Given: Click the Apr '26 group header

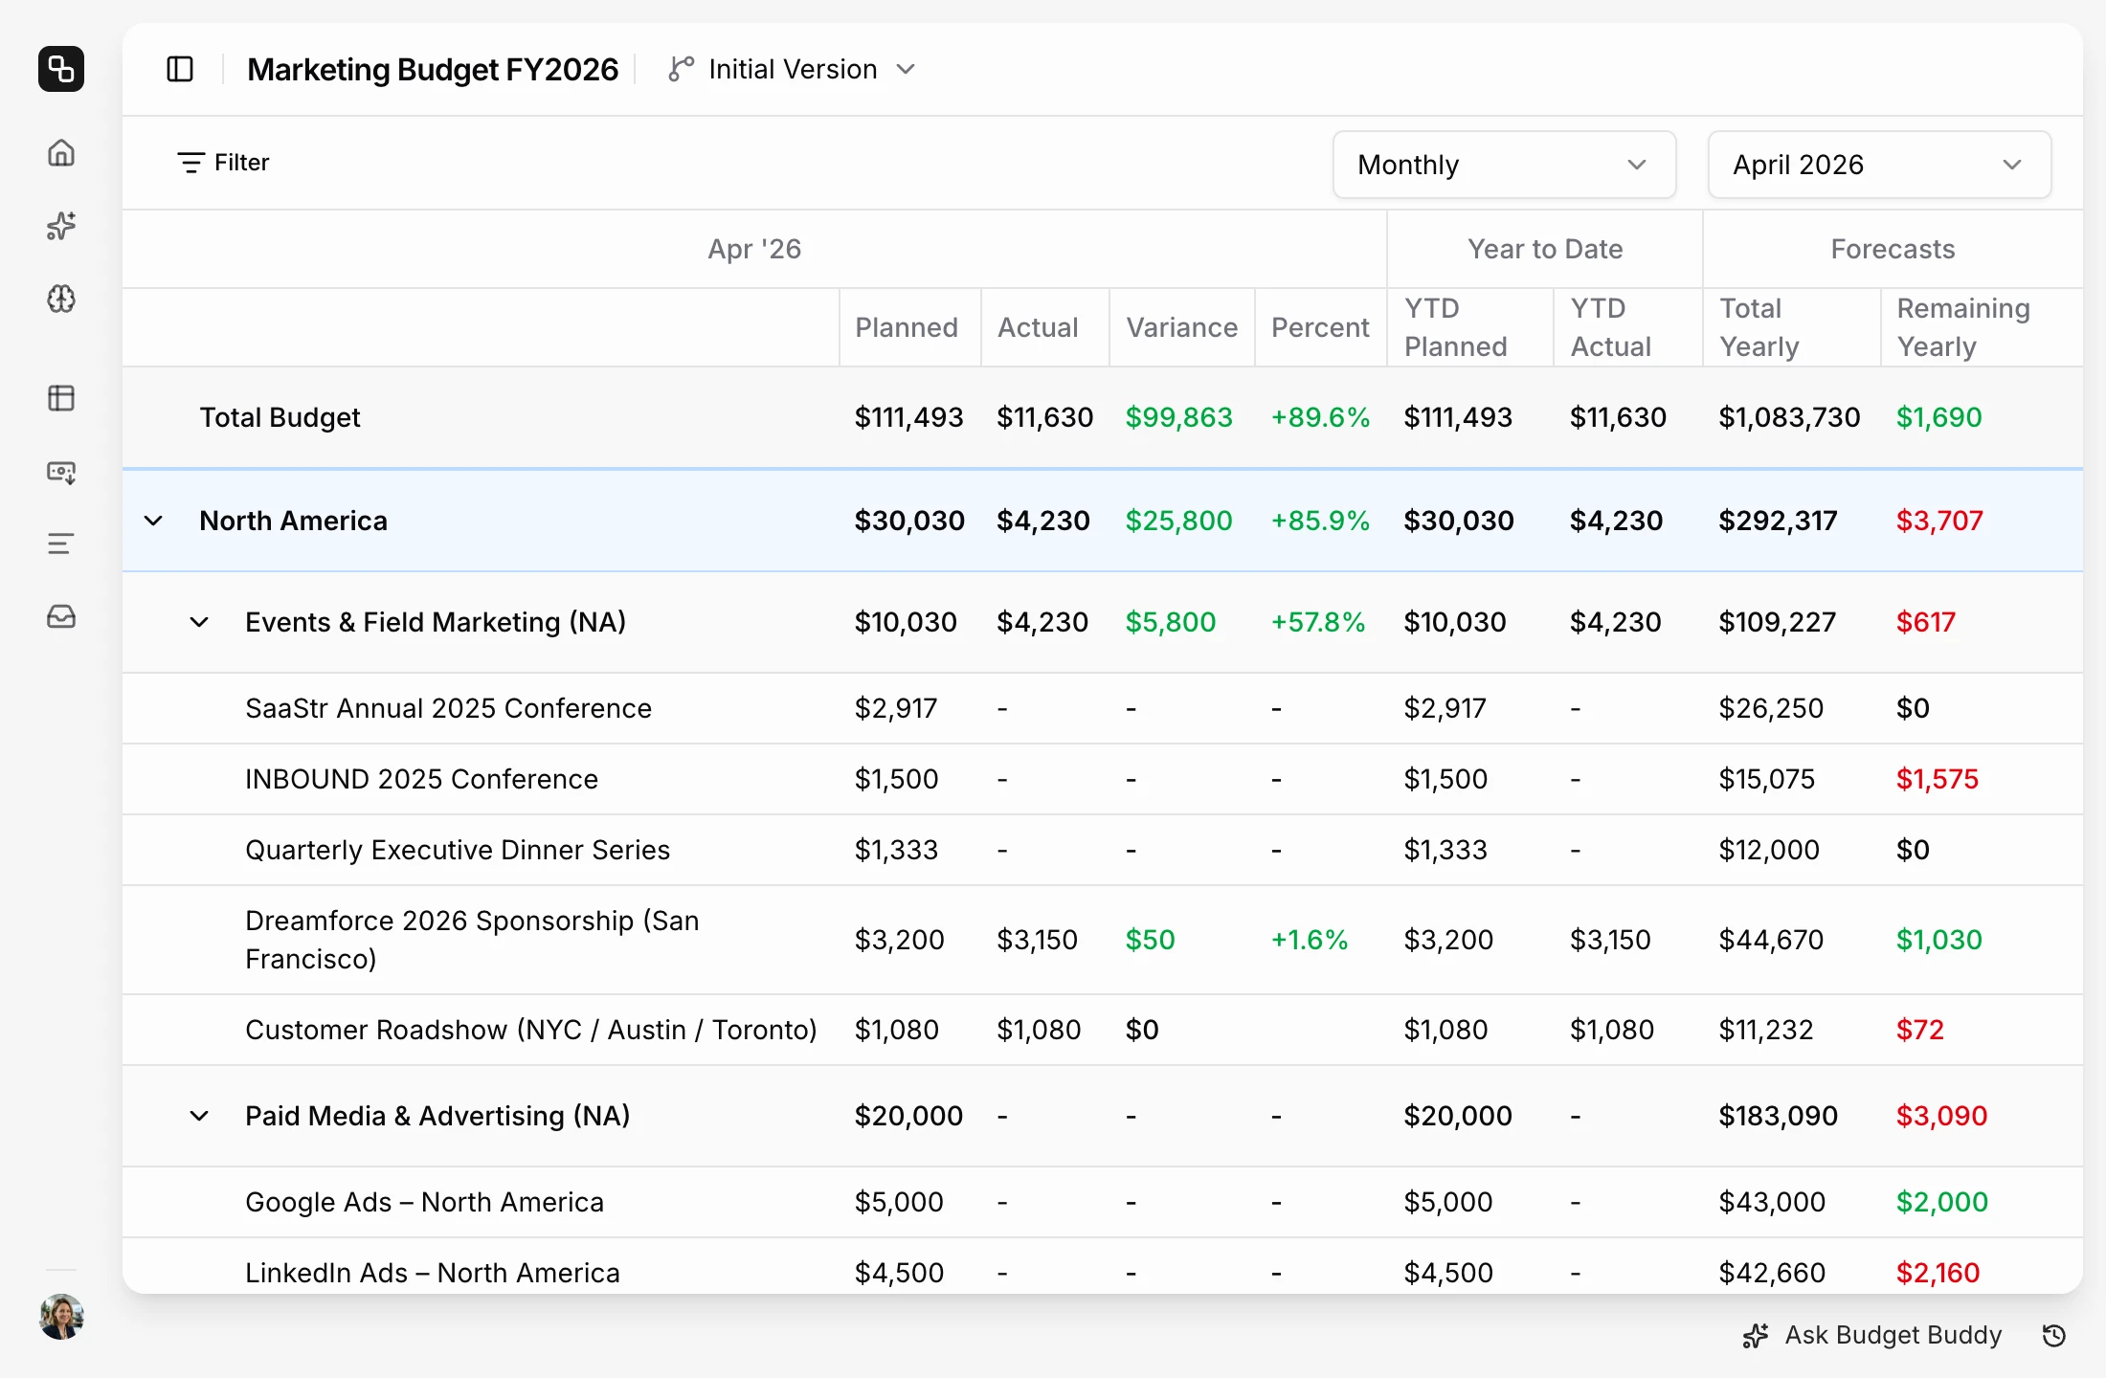Looking at the screenshot, I should [x=754, y=249].
